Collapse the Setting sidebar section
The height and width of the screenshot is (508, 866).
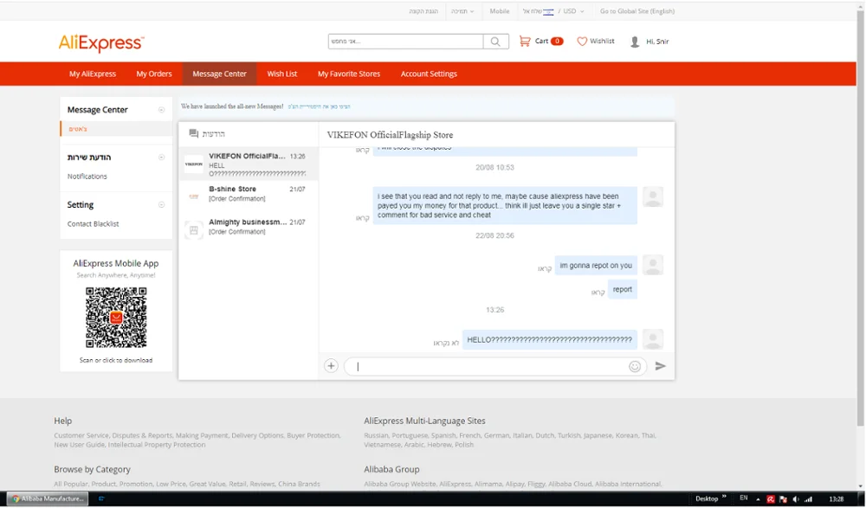pyautogui.click(x=161, y=205)
